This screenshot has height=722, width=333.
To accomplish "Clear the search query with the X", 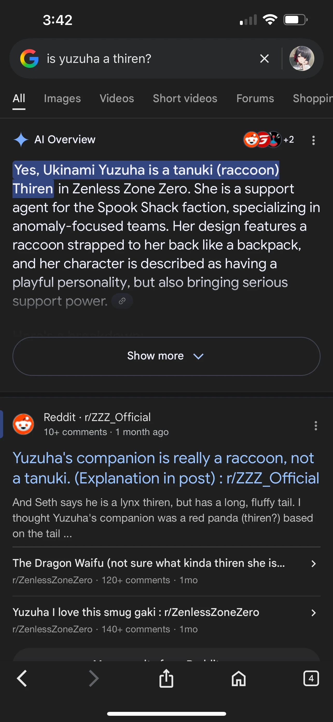I will pyautogui.click(x=264, y=58).
